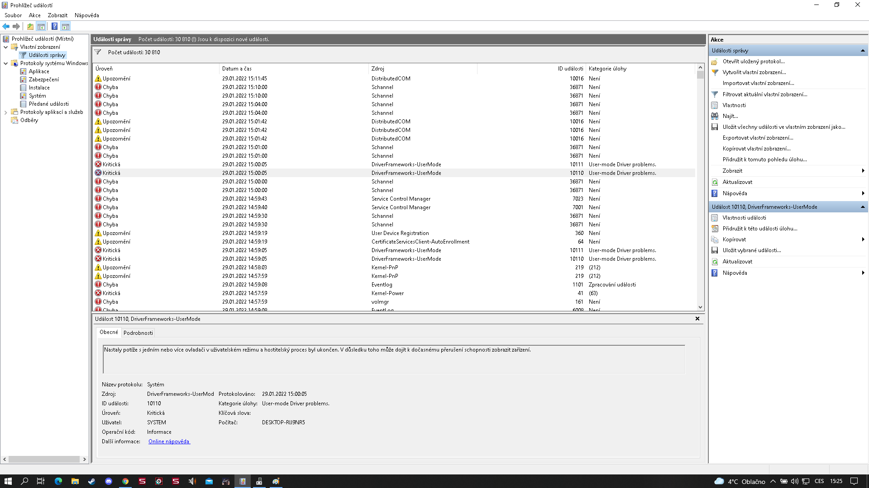Open Steam from the taskbar

(x=91, y=481)
